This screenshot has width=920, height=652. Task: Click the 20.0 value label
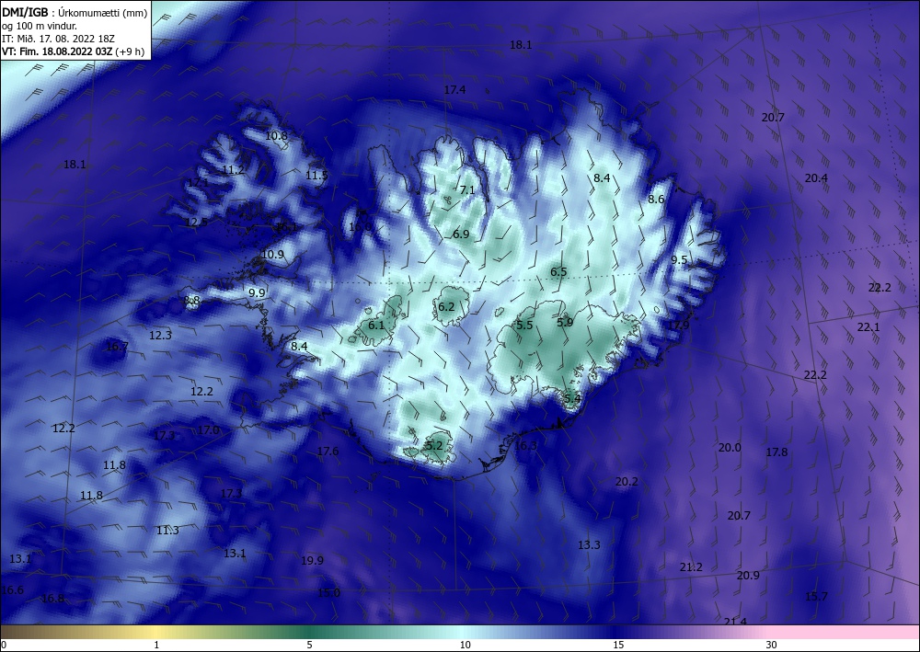pos(730,447)
